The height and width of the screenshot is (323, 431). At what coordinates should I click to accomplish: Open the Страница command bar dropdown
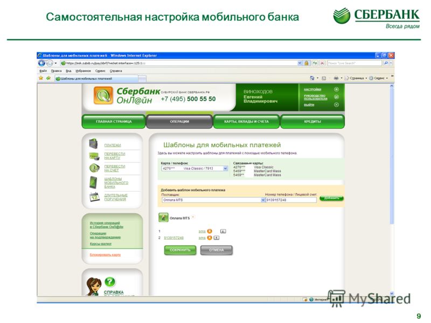point(356,78)
